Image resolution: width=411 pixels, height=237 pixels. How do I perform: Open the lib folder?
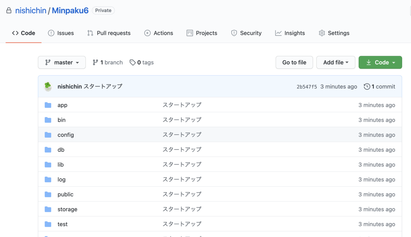(61, 164)
